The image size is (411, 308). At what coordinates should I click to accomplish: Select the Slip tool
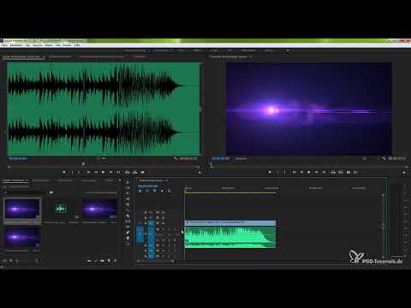pos(128,221)
